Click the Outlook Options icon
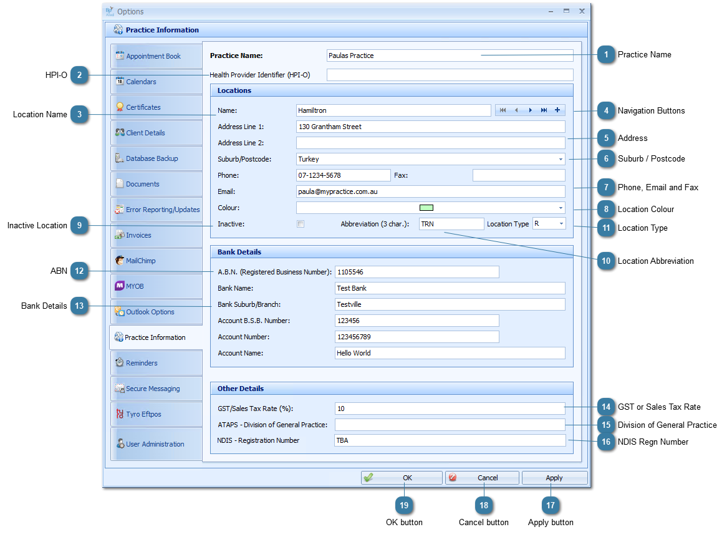 click(x=120, y=312)
